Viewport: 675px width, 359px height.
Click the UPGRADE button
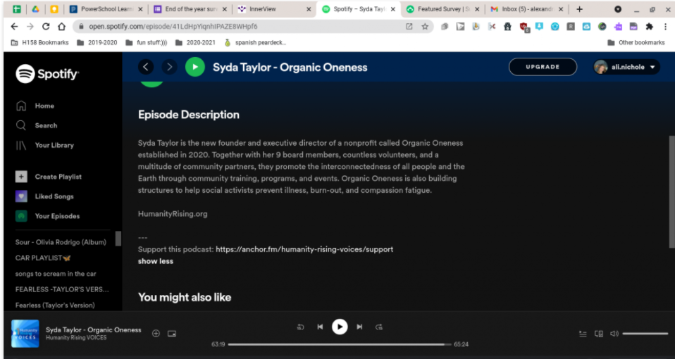(x=543, y=67)
